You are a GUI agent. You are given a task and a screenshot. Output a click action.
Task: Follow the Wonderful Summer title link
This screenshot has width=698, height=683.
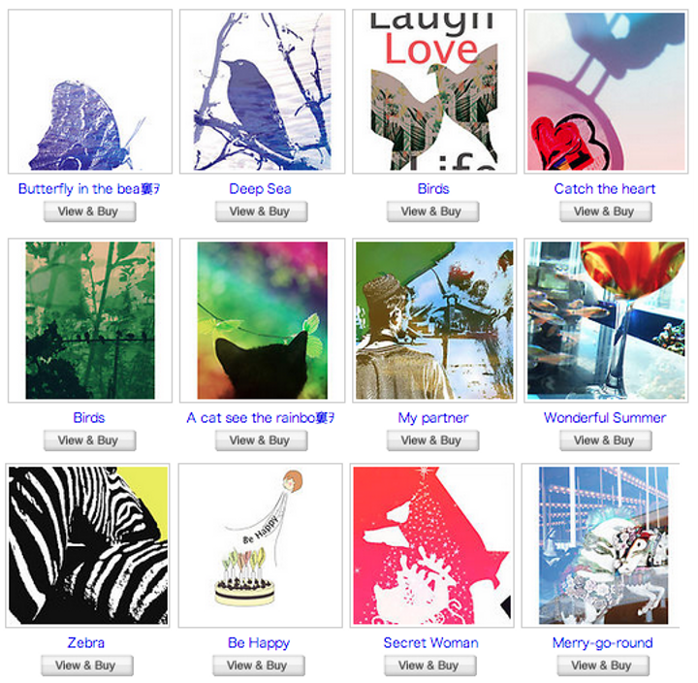pyautogui.click(x=605, y=418)
